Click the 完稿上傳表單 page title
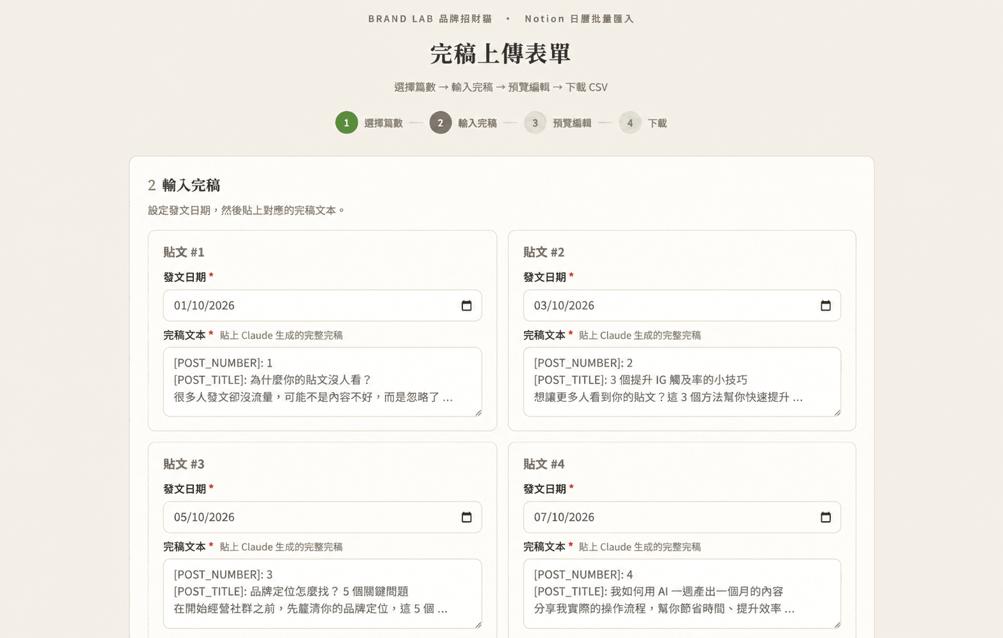 [501, 54]
